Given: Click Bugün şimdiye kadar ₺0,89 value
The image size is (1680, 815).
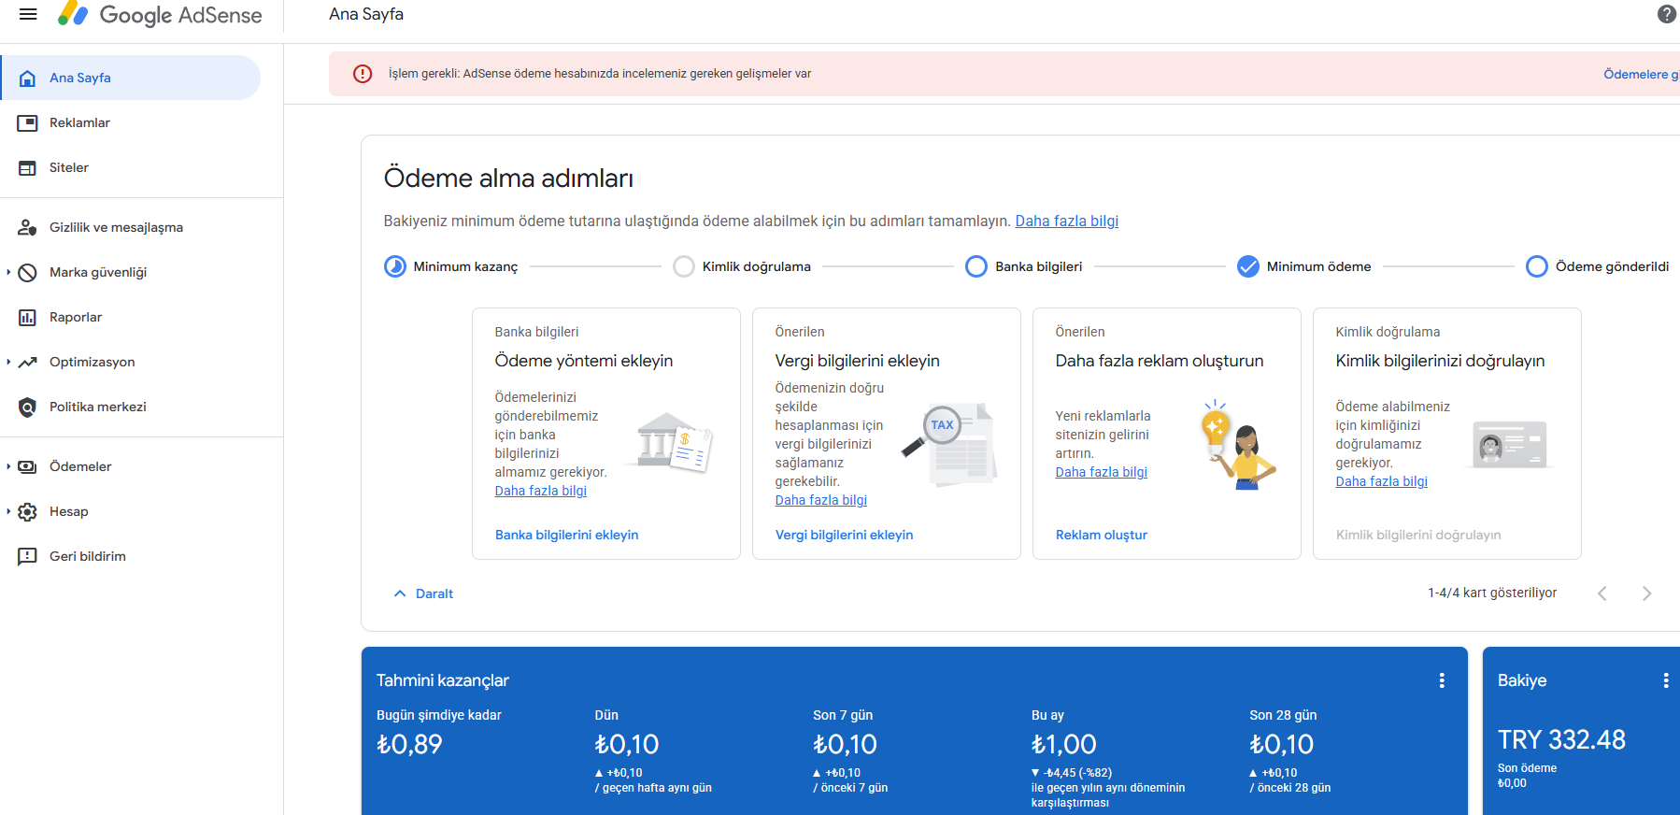Looking at the screenshot, I should (x=409, y=744).
